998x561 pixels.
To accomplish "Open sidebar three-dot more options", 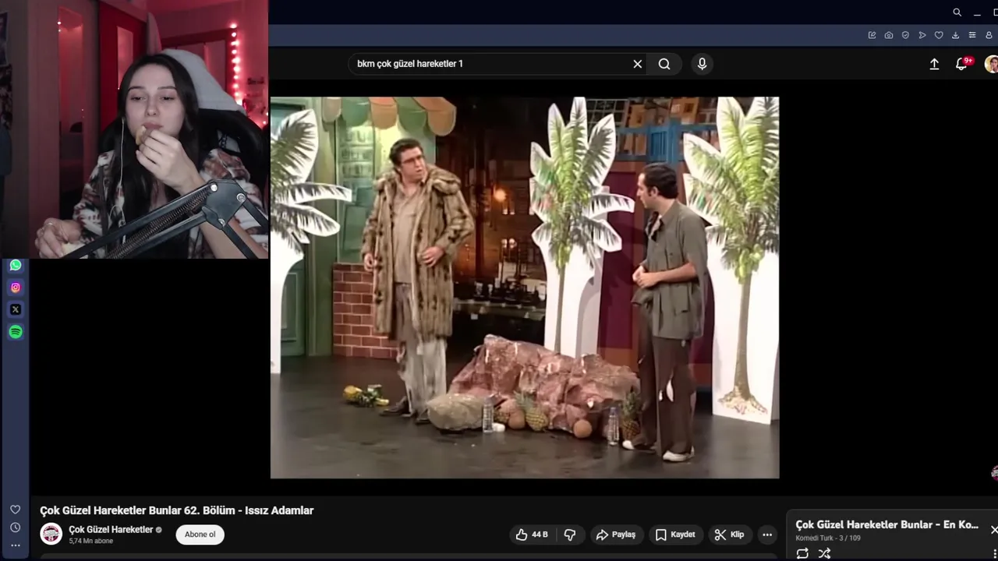I will click(x=15, y=545).
